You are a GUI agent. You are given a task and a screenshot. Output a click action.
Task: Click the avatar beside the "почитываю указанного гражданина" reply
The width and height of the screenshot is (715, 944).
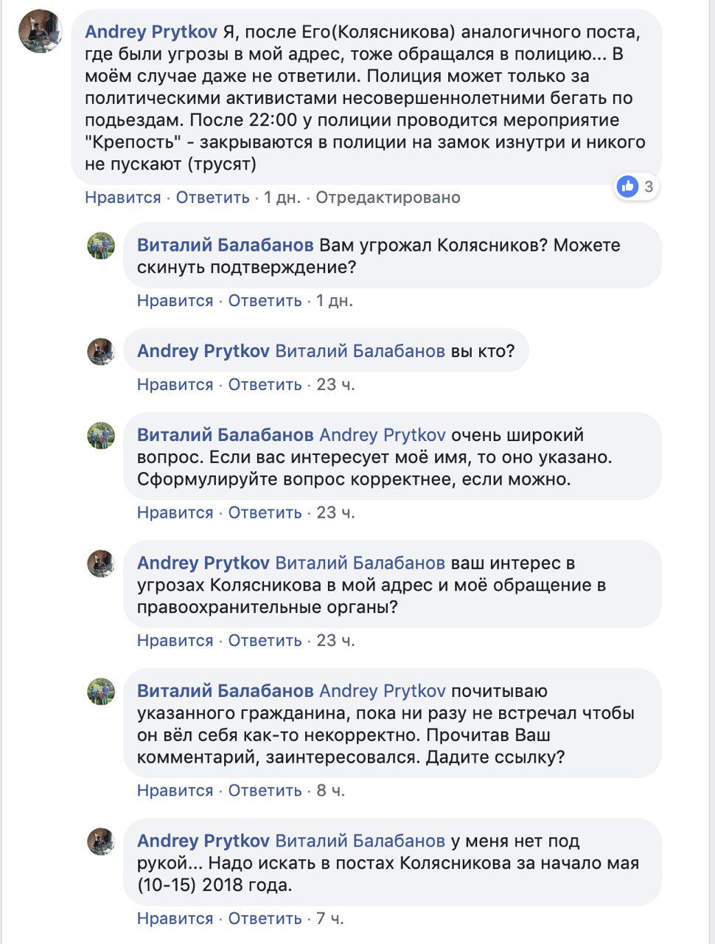[x=101, y=692]
